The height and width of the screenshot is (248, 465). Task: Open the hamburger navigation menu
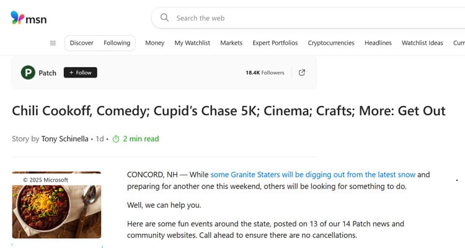pyautogui.click(x=53, y=43)
